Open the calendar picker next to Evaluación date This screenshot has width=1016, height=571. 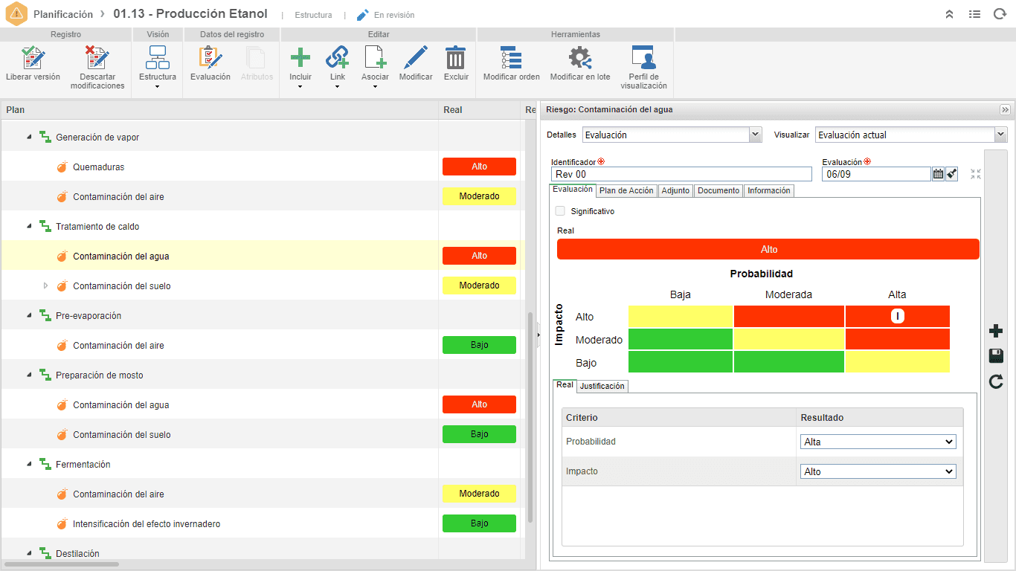tap(938, 174)
